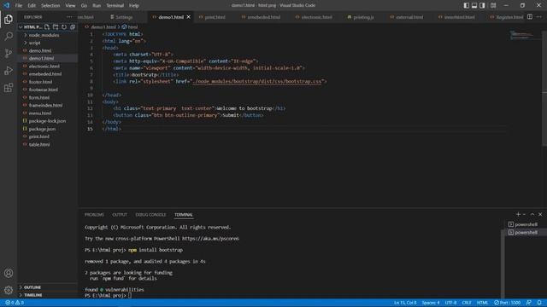The height and width of the screenshot is (307, 547).
Task: Open the new terminal launch profile dropdown
Action: tap(524, 214)
